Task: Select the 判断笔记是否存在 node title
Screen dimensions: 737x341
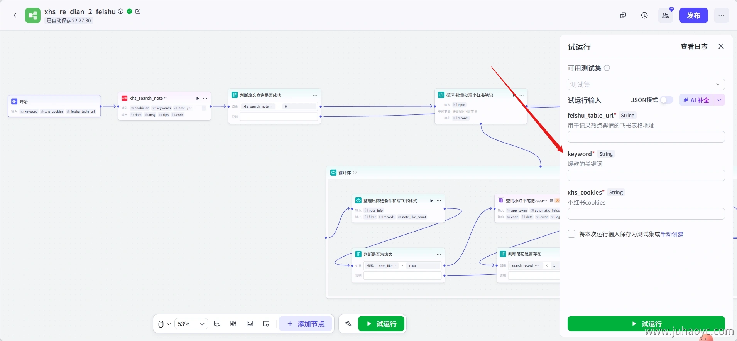Action: pyautogui.click(x=524, y=254)
